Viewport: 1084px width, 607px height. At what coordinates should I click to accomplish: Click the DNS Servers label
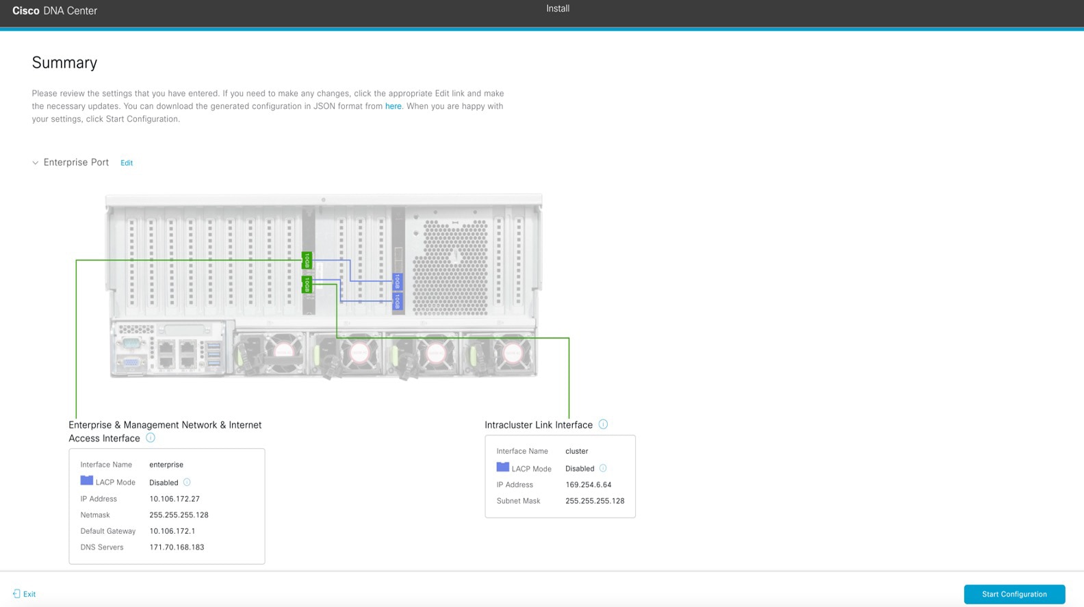coord(102,547)
